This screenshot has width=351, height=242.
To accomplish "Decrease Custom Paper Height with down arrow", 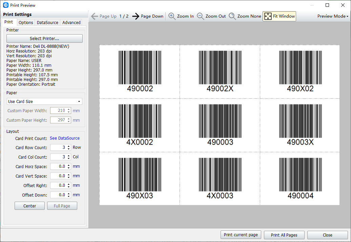I will point(69,122).
